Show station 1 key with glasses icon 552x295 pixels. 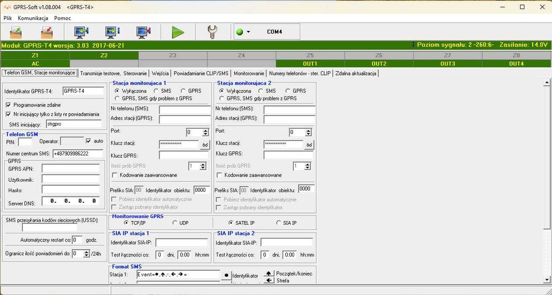205,145
